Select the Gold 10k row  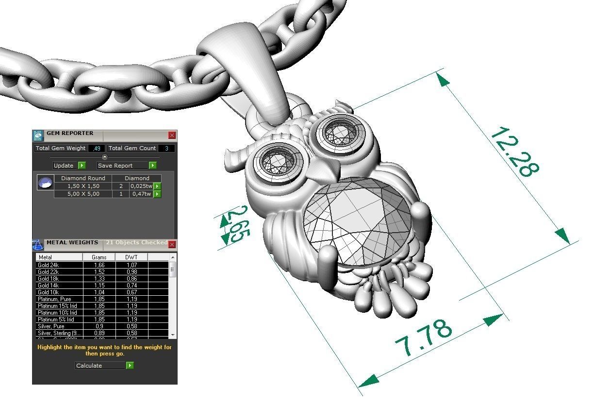click(102, 293)
